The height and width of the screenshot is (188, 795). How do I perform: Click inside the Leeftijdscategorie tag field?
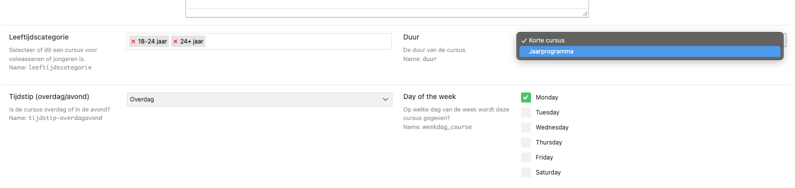click(x=298, y=41)
